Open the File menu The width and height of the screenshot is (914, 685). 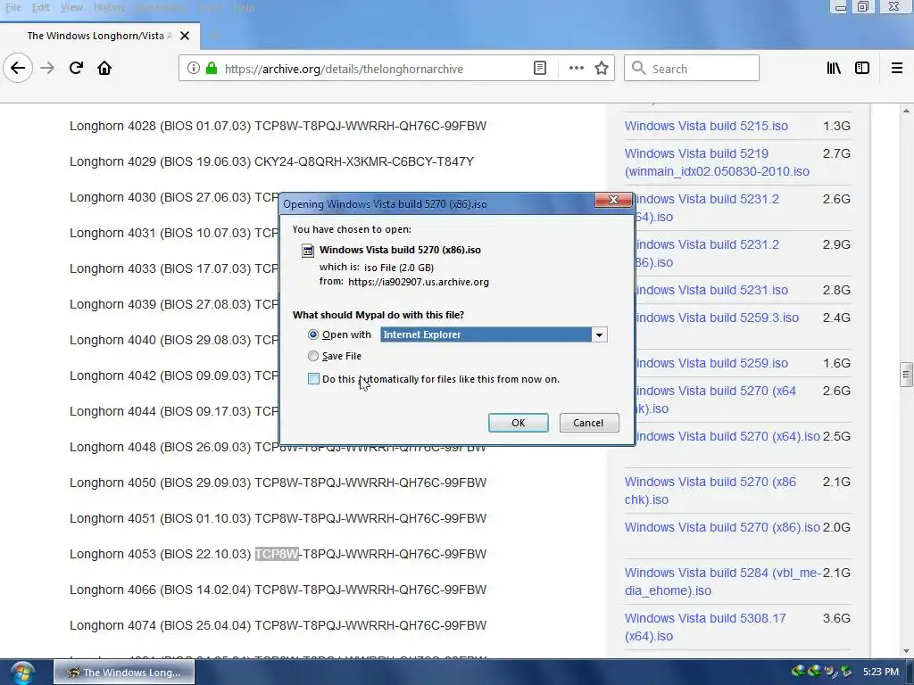click(12, 7)
